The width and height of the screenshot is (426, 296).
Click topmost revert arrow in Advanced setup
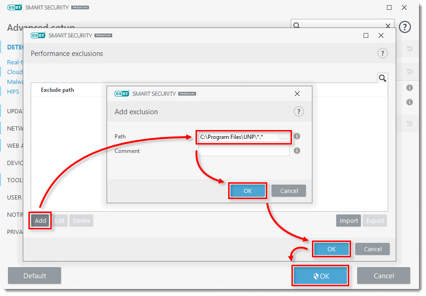409,48
